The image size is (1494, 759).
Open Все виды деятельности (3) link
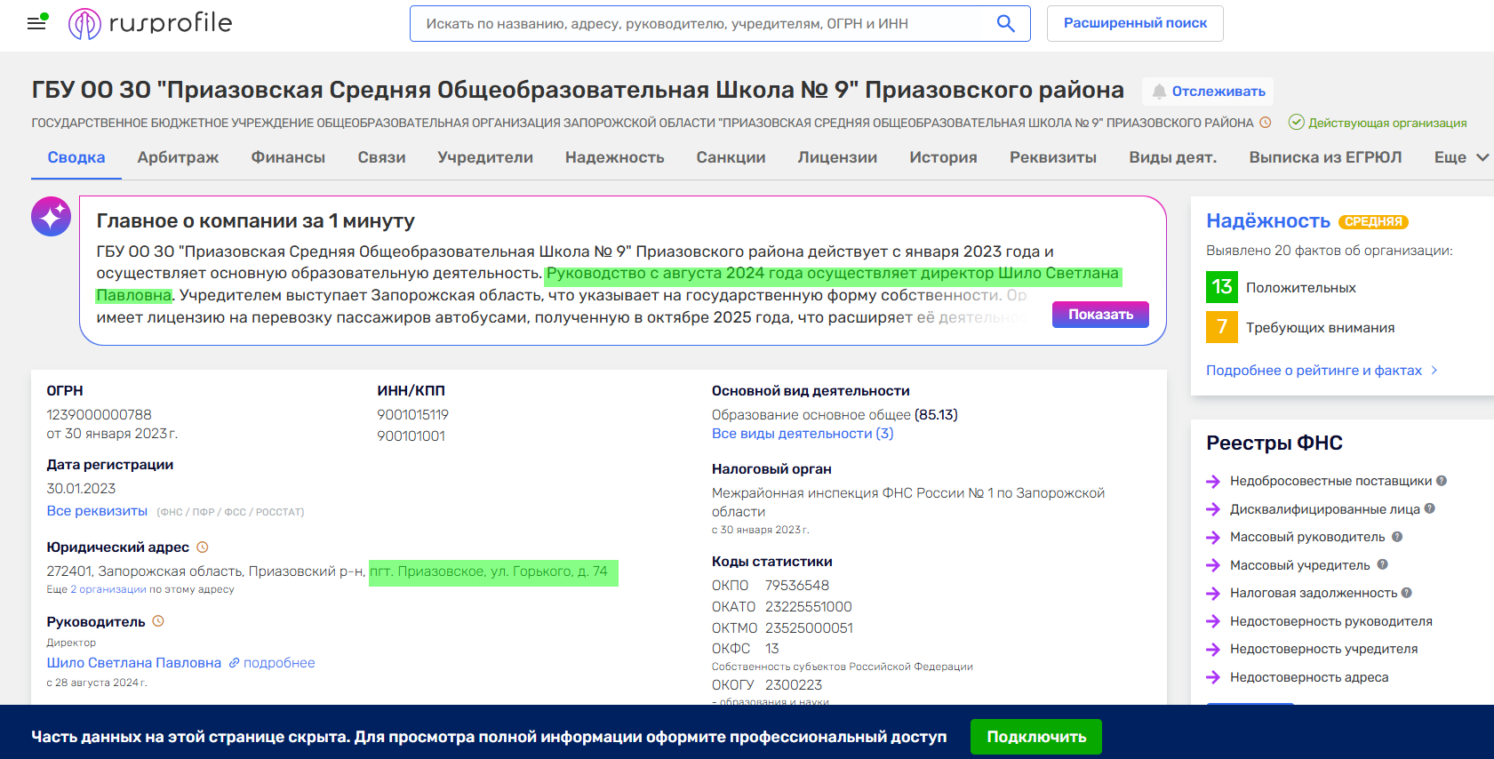tap(803, 434)
